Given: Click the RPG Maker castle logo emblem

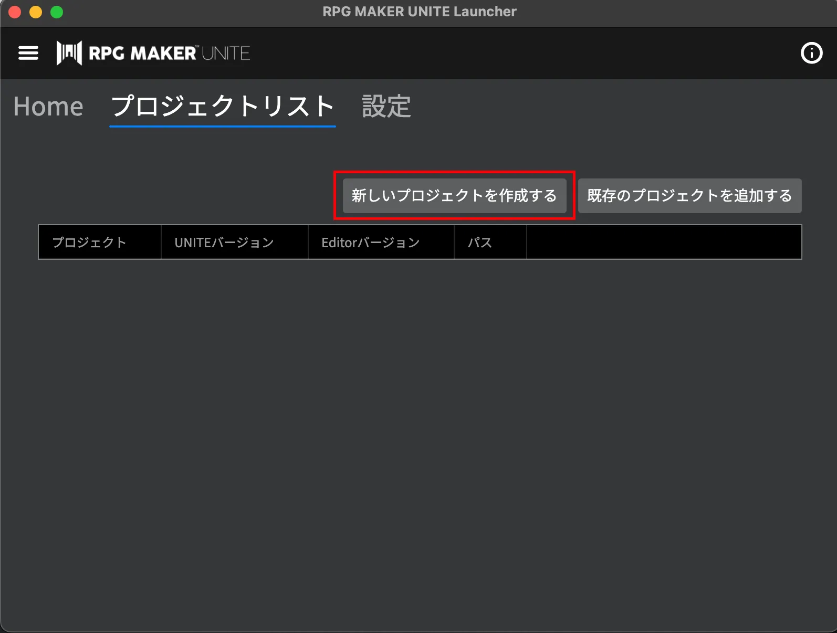Looking at the screenshot, I should 69,53.
